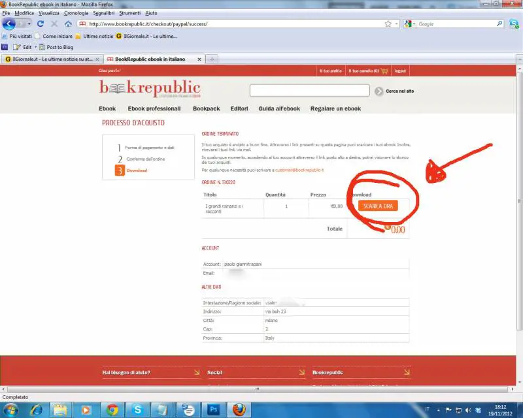Click the magnifier in the Google search box
This screenshot has width=523, height=418.
pos(499,24)
